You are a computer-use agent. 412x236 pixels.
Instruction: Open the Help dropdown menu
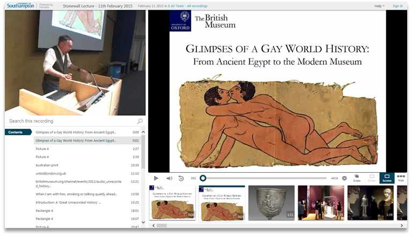(379, 6)
